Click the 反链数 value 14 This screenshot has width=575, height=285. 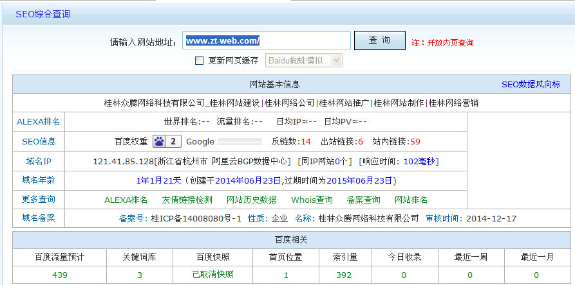pyautogui.click(x=306, y=142)
